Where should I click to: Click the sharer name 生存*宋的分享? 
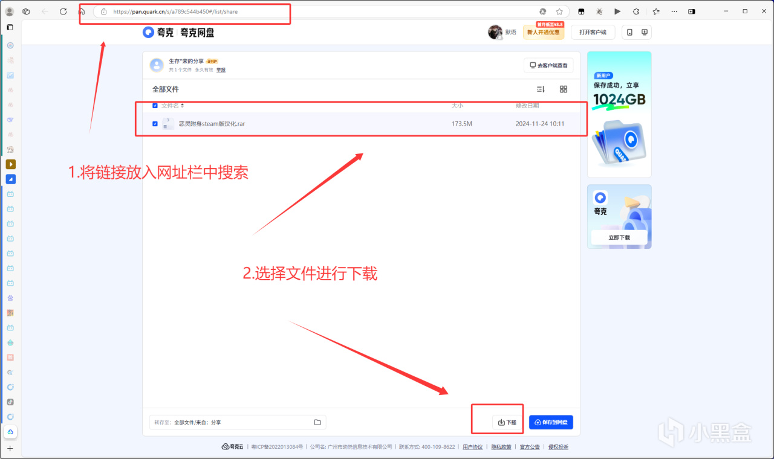(186, 61)
